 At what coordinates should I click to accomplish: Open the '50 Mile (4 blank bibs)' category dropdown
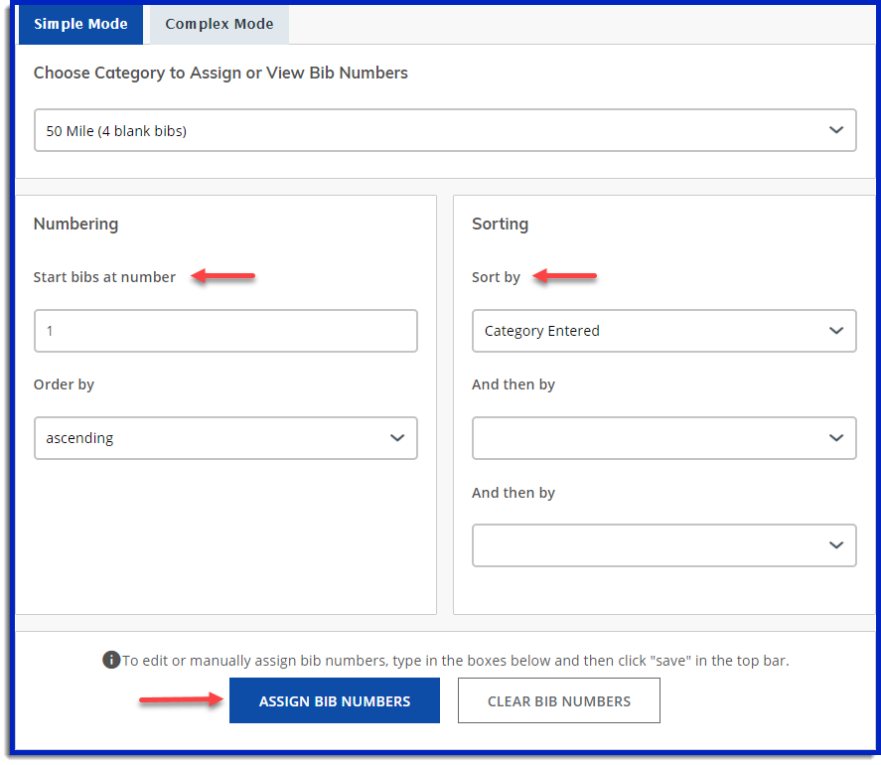tap(444, 130)
